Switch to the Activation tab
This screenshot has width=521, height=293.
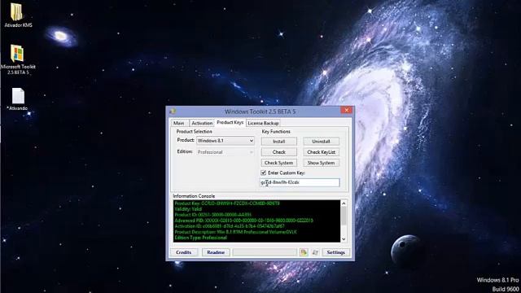202,123
